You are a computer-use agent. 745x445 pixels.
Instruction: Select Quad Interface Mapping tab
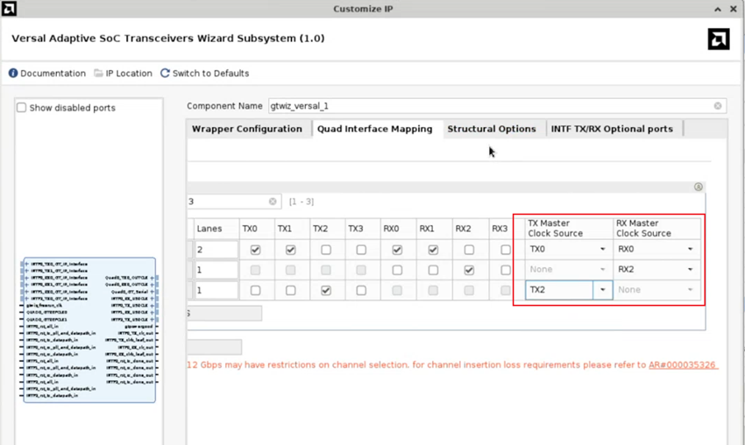[x=375, y=129]
